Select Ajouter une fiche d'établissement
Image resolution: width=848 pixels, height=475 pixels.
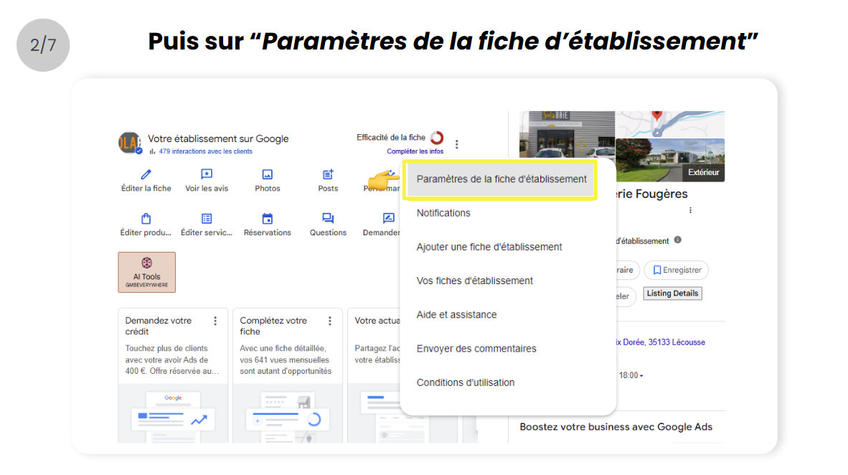click(489, 247)
